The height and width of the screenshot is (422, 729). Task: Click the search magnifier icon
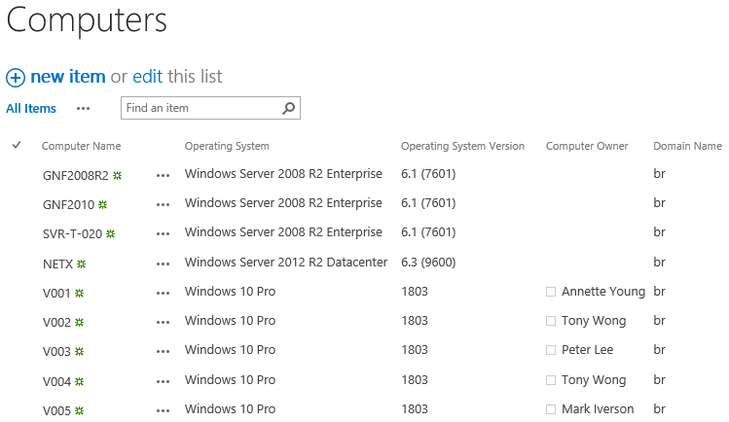(288, 108)
